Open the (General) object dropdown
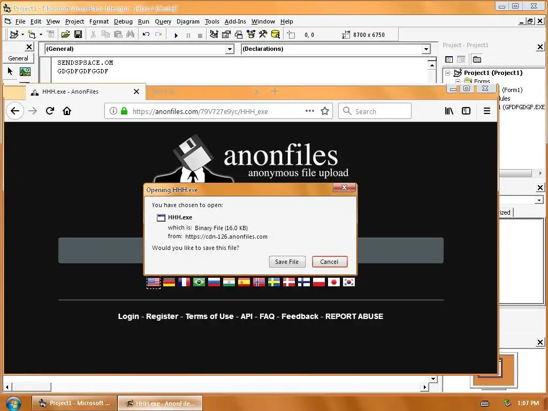Image resolution: width=548 pixels, height=411 pixels. coord(230,49)
